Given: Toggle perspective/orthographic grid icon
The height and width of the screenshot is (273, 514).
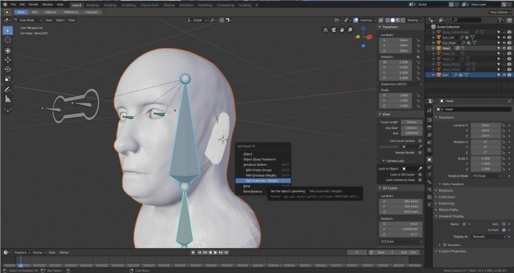Looking at the screenshot, I should (x=326, y=30).
